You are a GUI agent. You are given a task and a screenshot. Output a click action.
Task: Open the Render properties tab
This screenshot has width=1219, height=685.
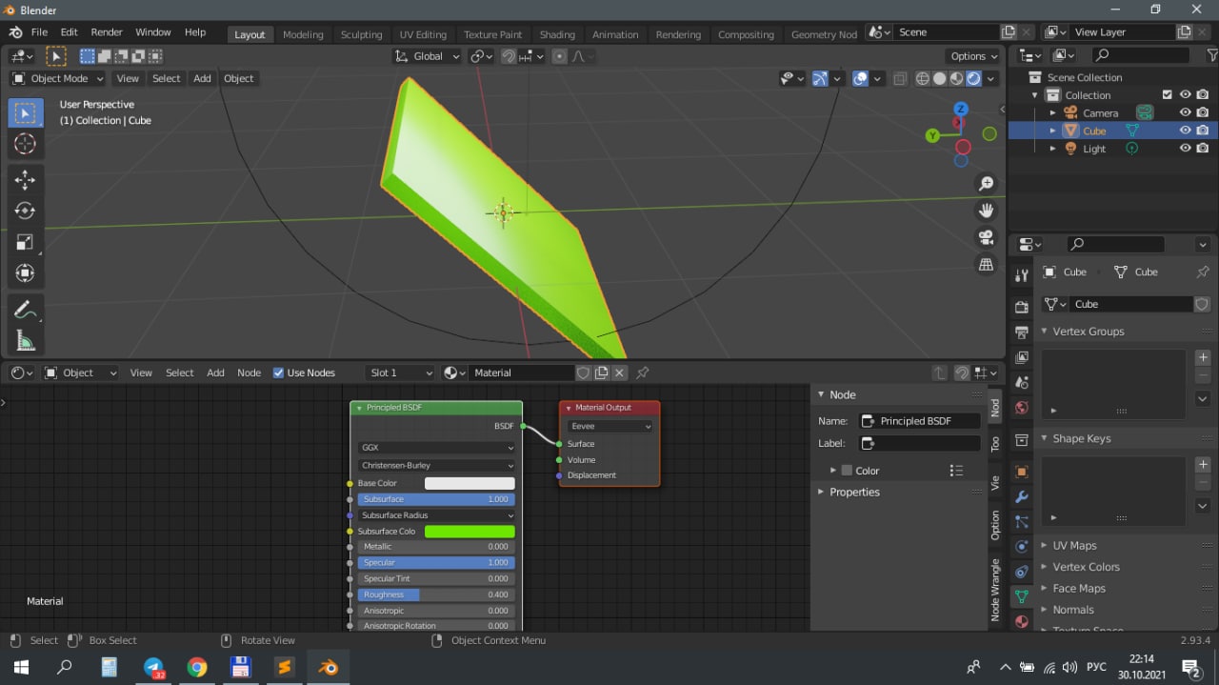click(1022, 307)
